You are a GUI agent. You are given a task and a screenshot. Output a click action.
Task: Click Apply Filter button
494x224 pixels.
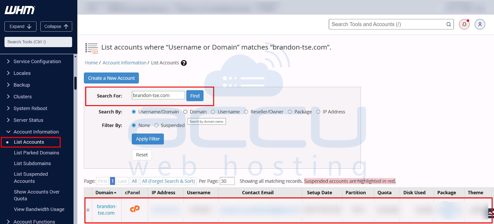148,139
